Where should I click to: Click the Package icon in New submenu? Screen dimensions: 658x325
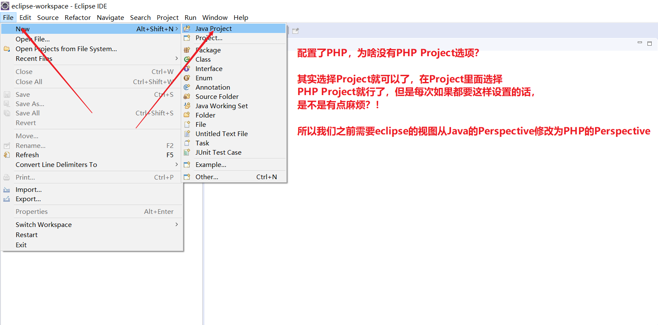point(187,50)
